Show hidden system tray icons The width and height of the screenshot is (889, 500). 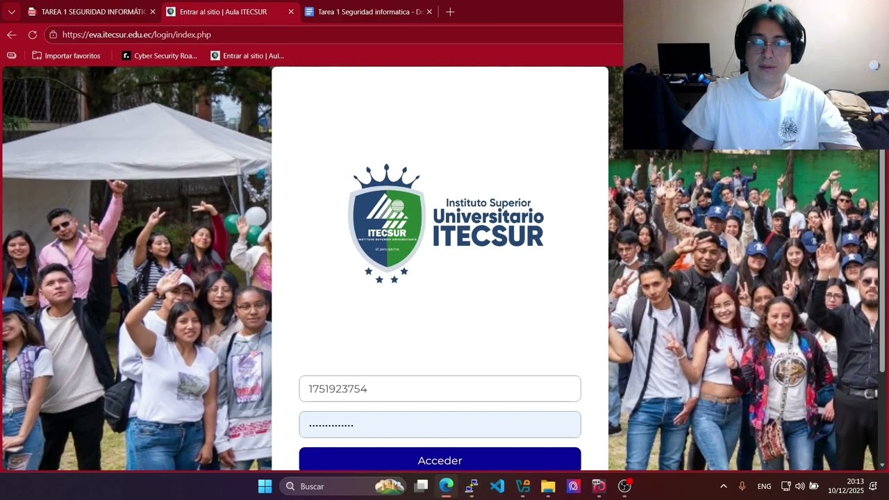(723, 486)
